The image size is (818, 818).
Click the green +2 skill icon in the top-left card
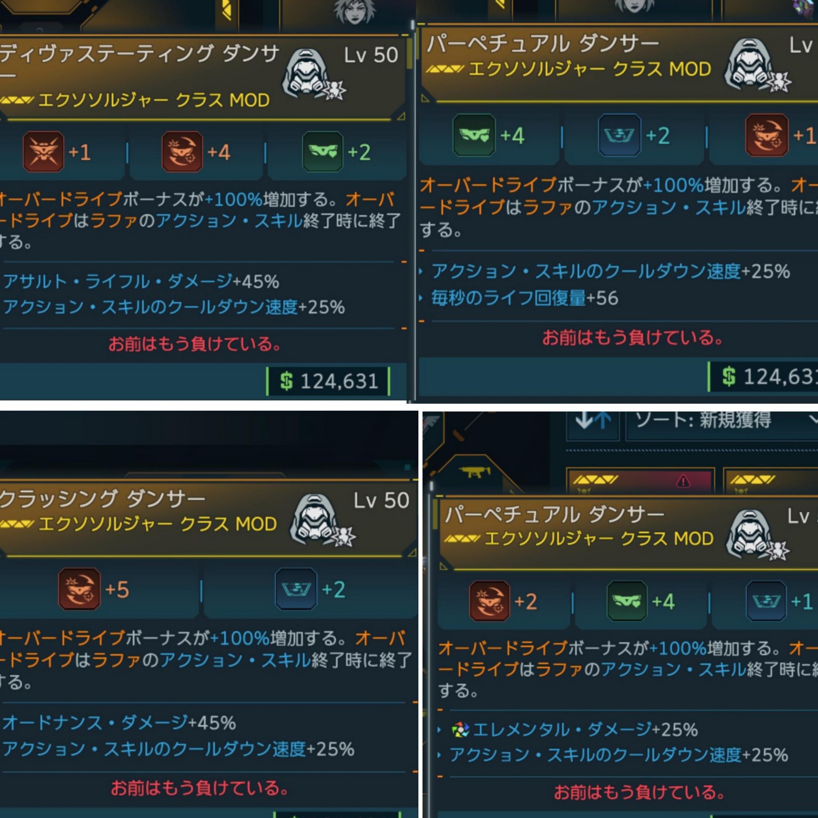click(323, 152)
